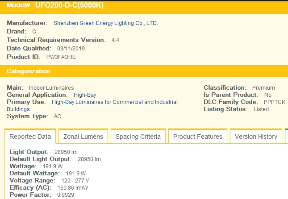Click the Power Factor value 0.9929

click(66, 195)
